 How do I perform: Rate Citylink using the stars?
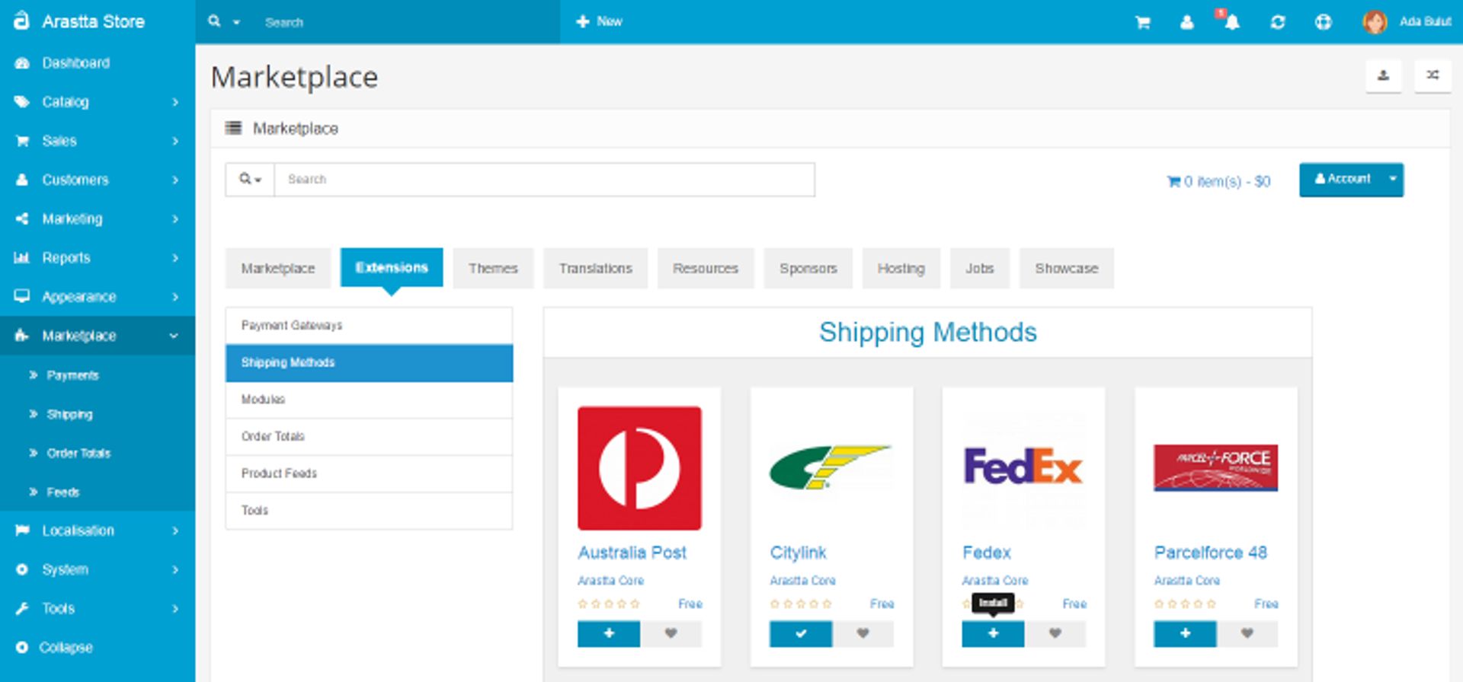[x=801, y=604]
